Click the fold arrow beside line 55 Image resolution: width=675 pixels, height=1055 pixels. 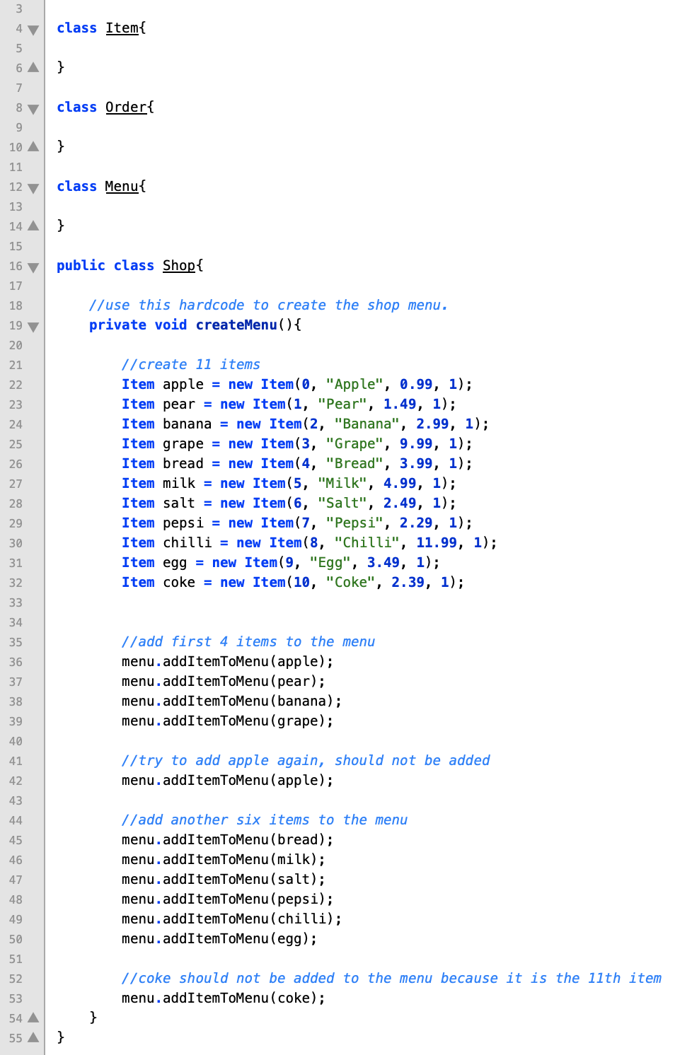[x=33, y=1038]
